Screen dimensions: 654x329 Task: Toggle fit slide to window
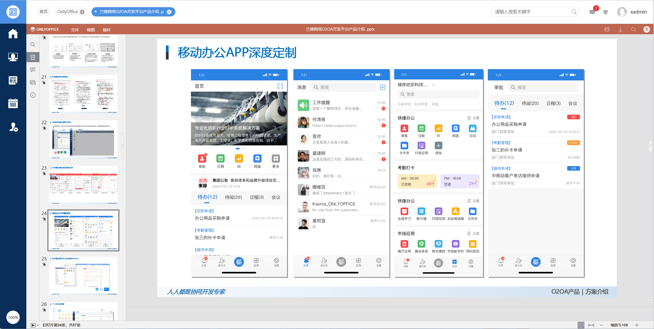[581, 325]
